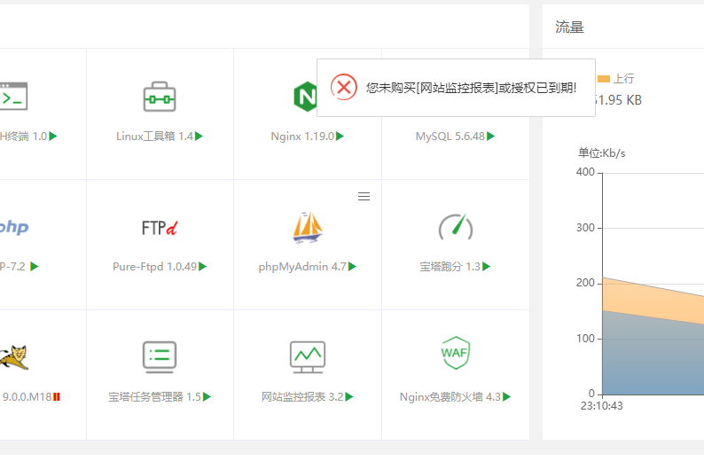
Task: Open Linux工具箱 1.4 label
Action: pyautogui.click(x=154, y=136)
